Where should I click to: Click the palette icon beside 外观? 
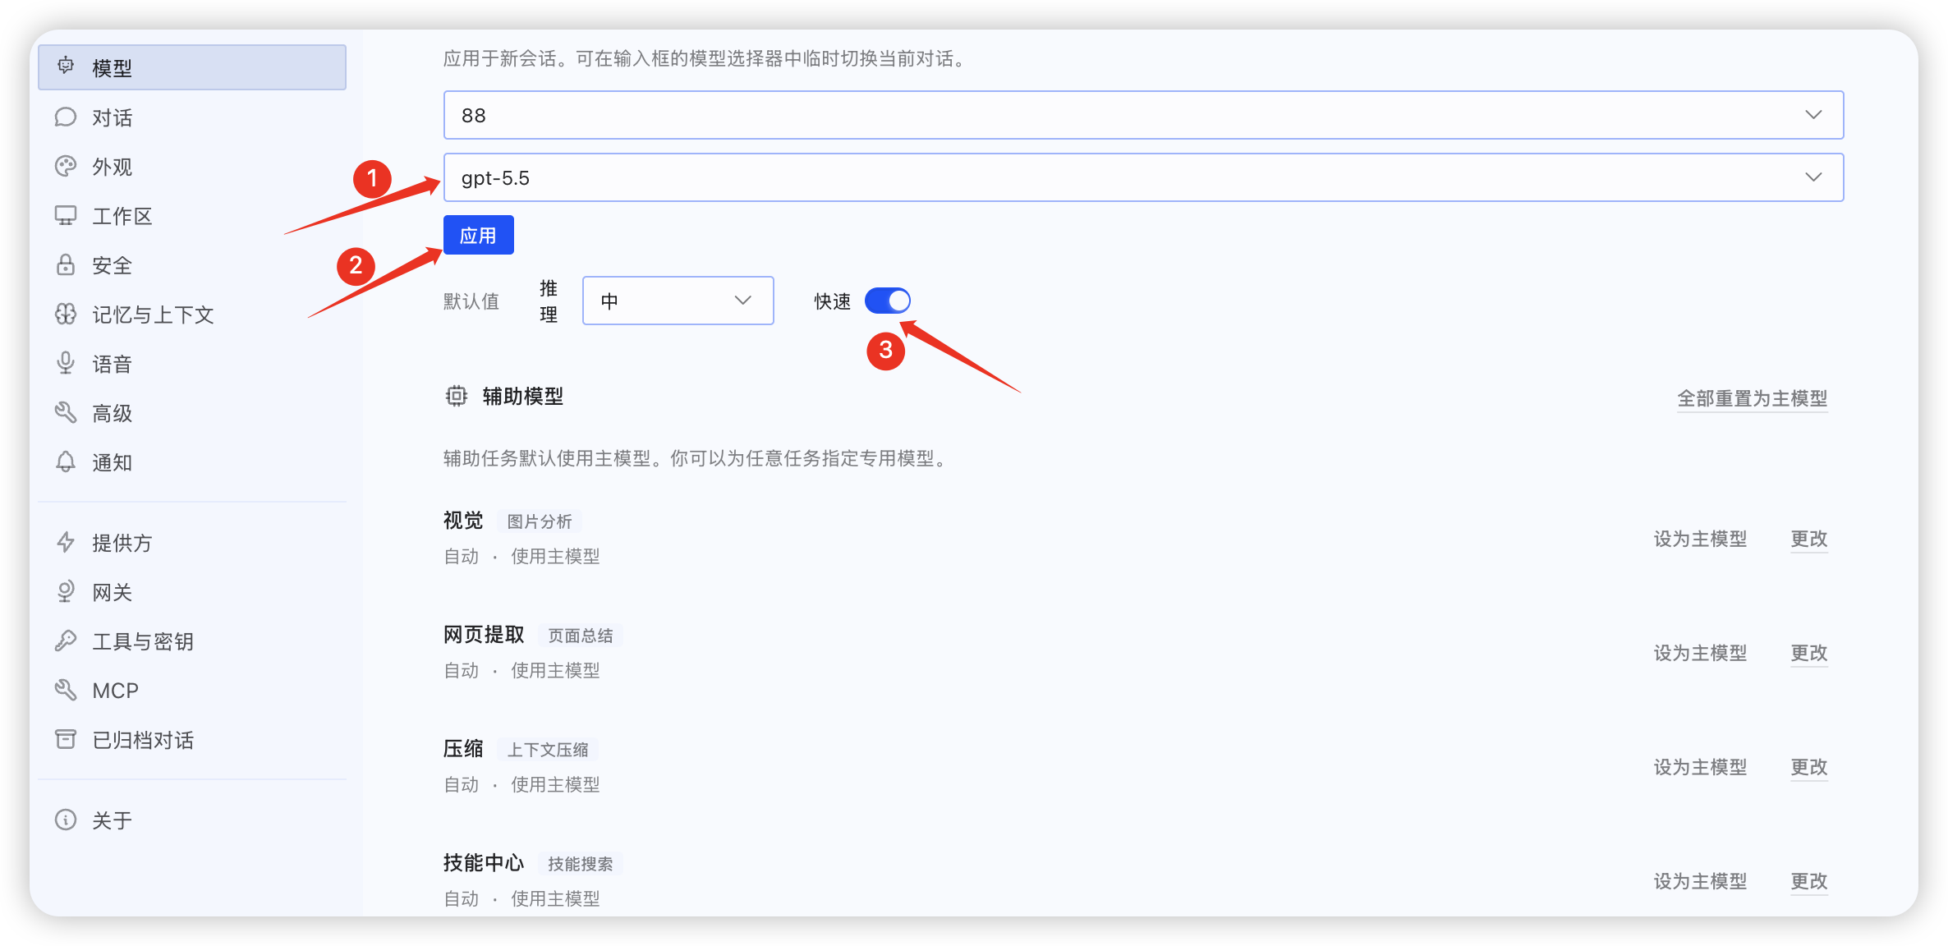pyautogui.click(x=66, y=166)
